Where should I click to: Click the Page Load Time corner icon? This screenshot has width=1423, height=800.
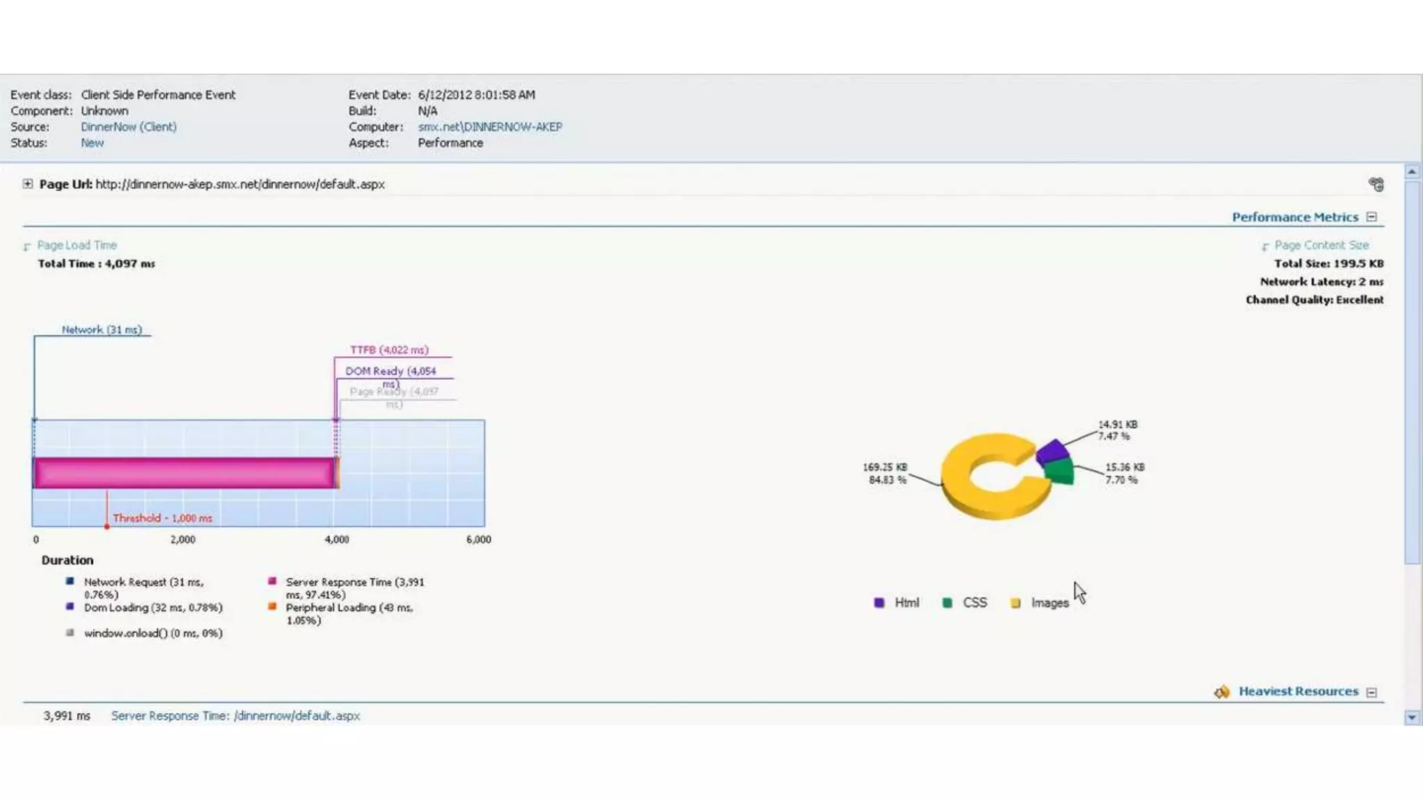click(27, 247)
